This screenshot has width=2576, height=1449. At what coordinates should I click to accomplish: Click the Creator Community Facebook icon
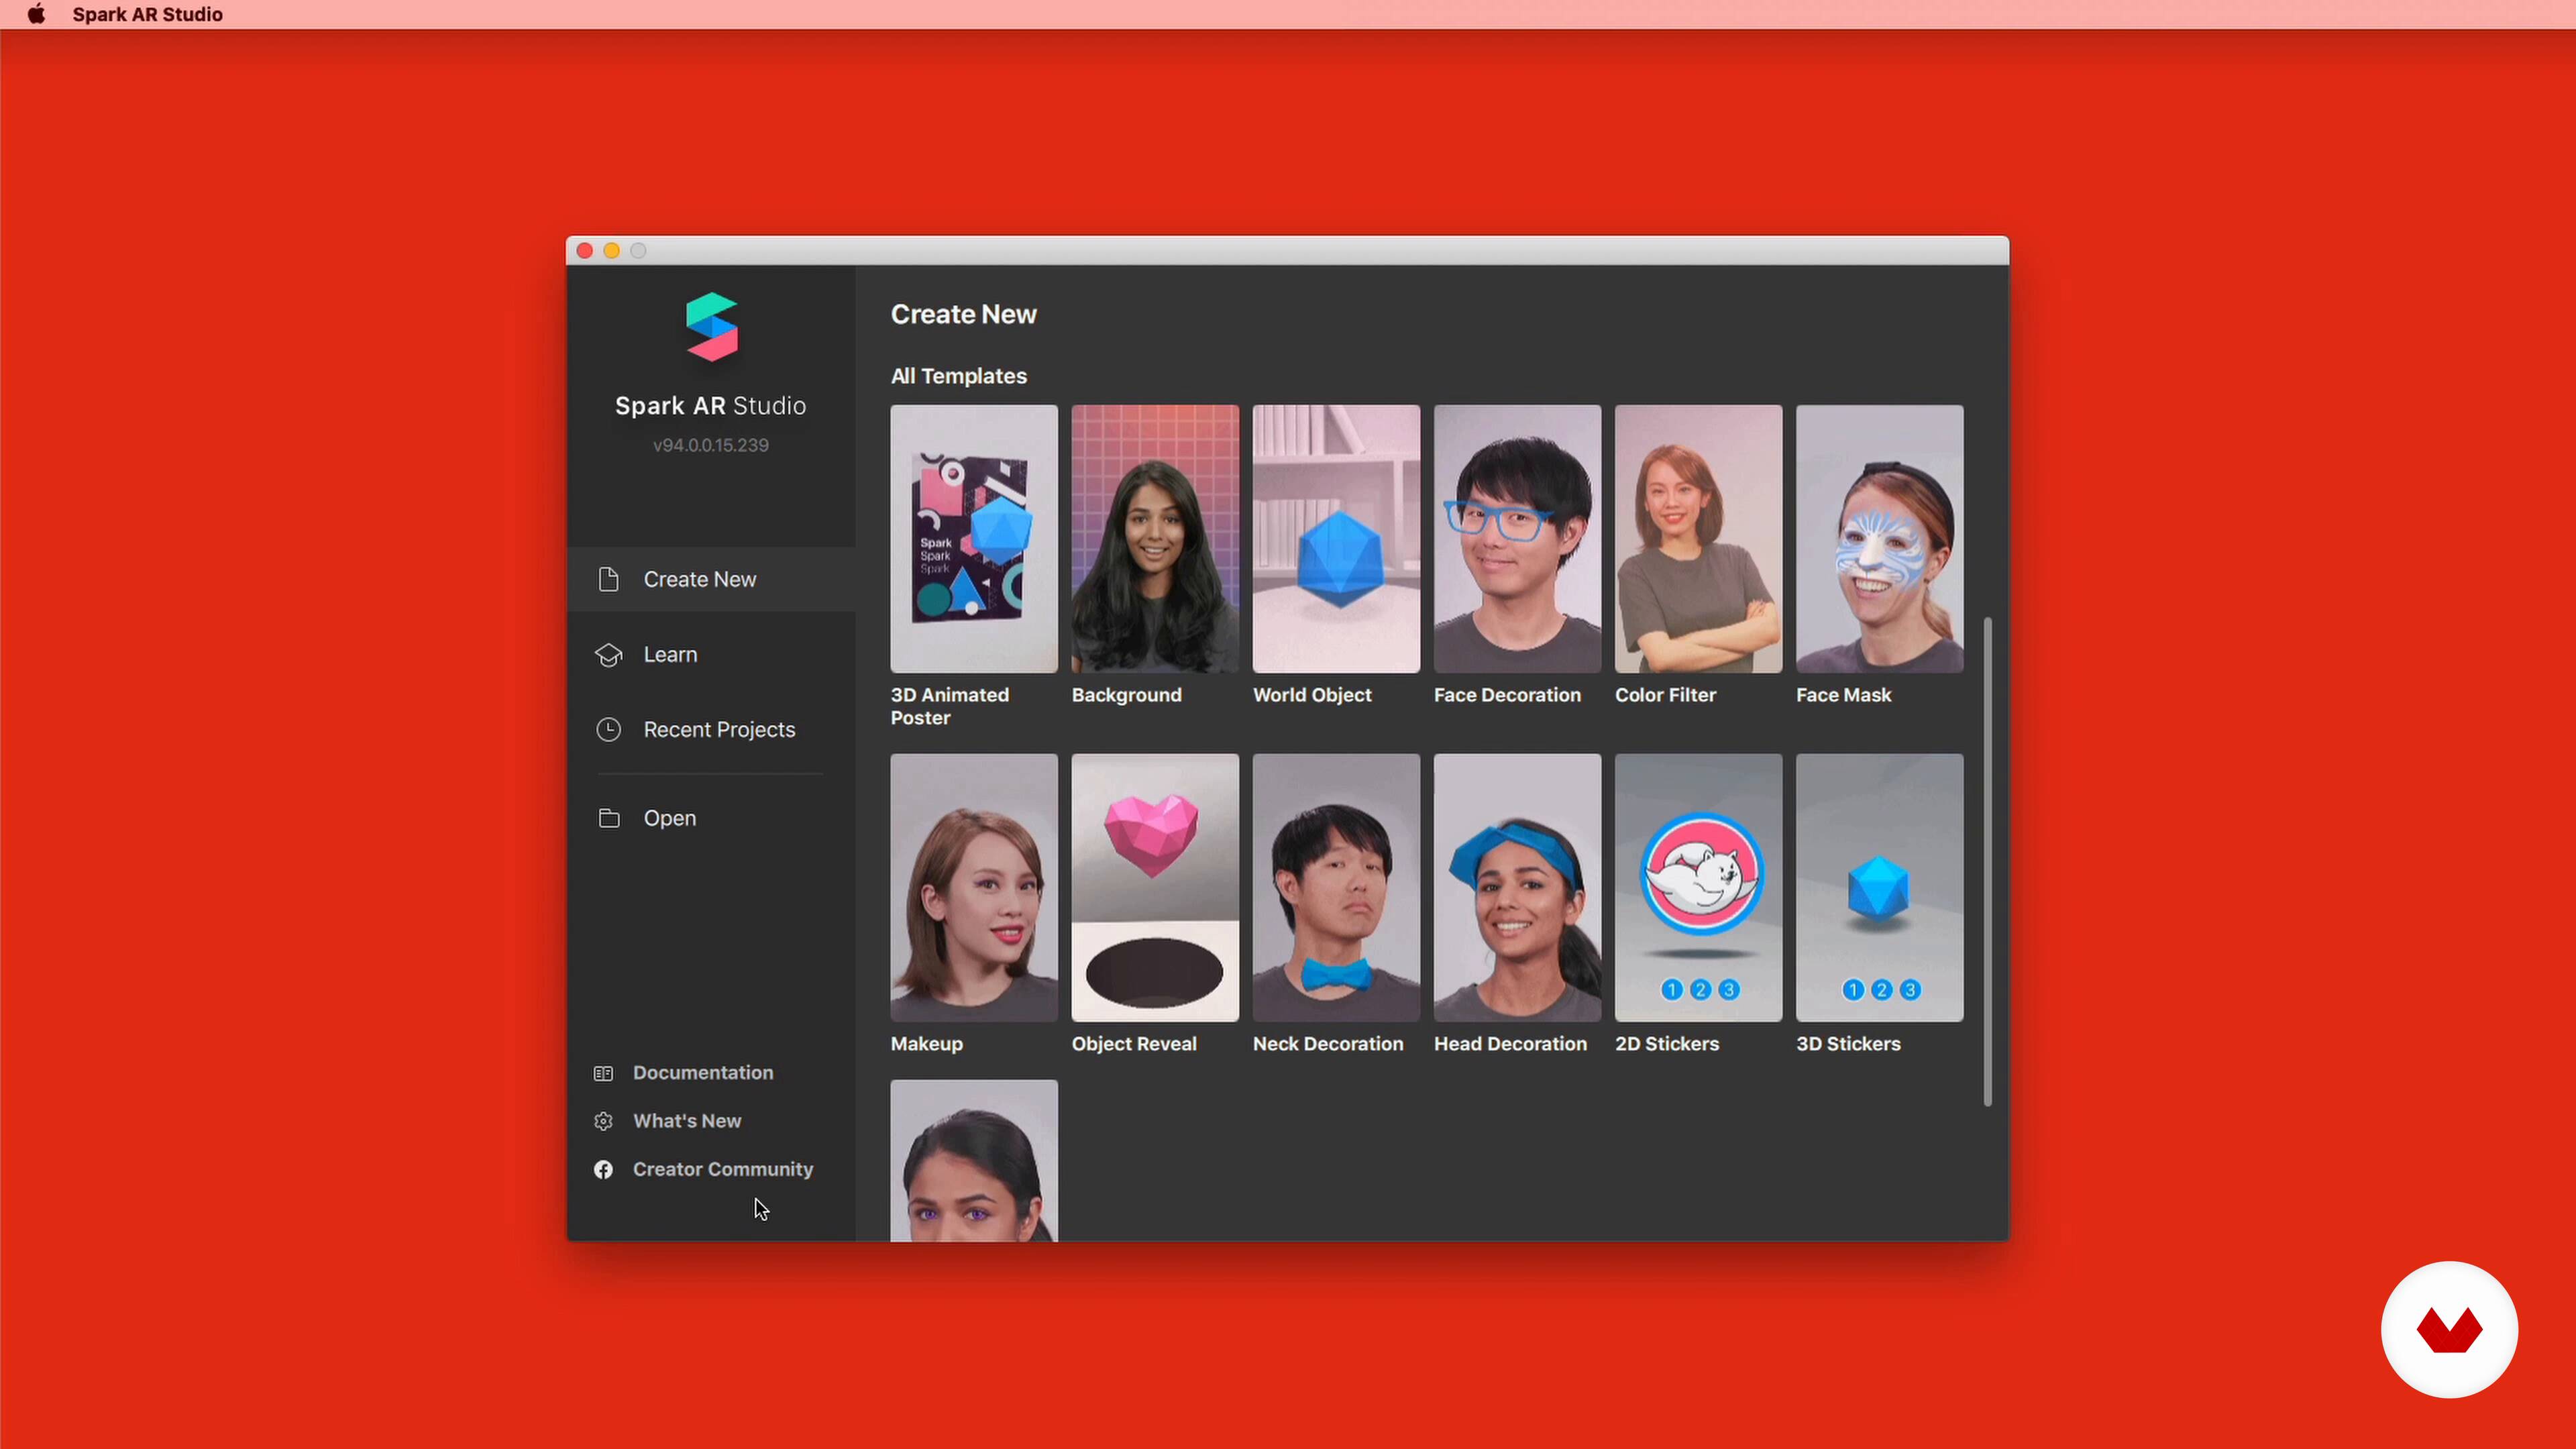click(603, 1169)
